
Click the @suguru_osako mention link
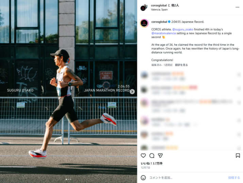(x=183, y=29)
